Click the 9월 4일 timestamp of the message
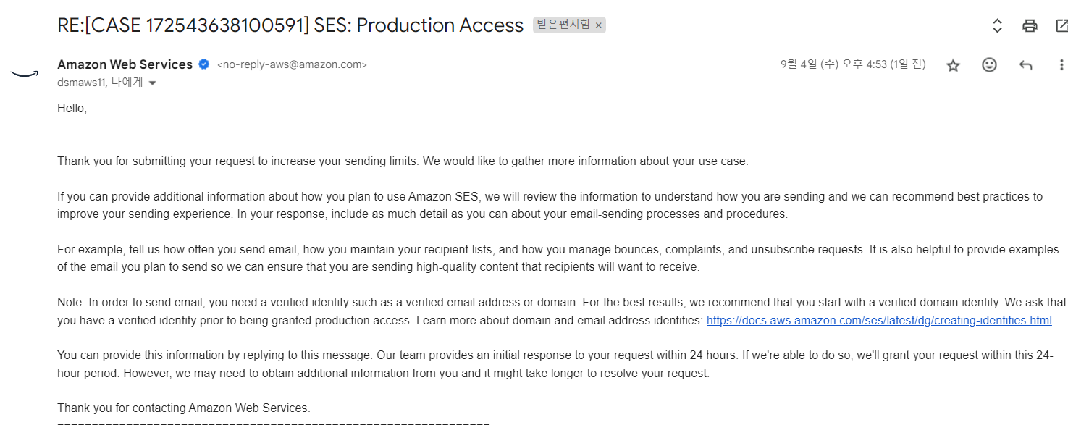This screenshot has height=425, width=1068. (852, 64)
